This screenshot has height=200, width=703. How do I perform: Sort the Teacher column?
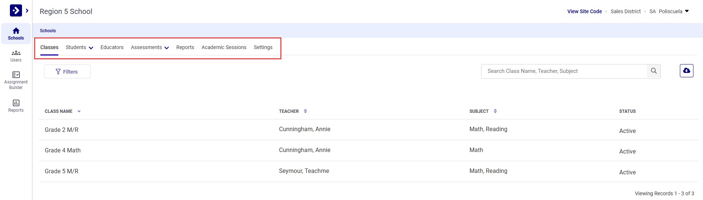[305, 111]
